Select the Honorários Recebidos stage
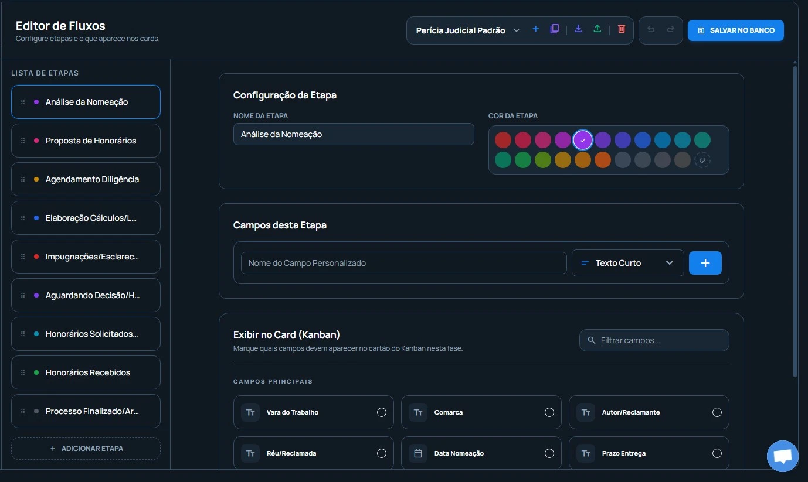The width and height of the screenshot is (808, 482). coord(86,372)
